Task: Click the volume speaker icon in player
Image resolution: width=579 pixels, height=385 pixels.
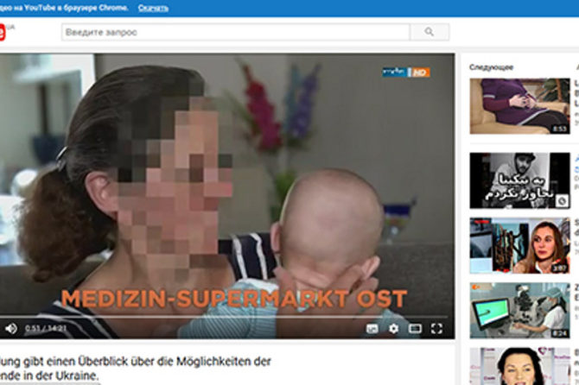Action: [x=10, y=328]
